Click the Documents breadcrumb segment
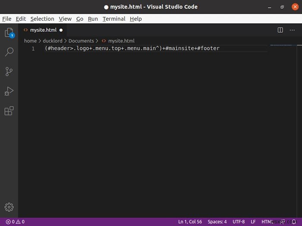 pos(81,41)
